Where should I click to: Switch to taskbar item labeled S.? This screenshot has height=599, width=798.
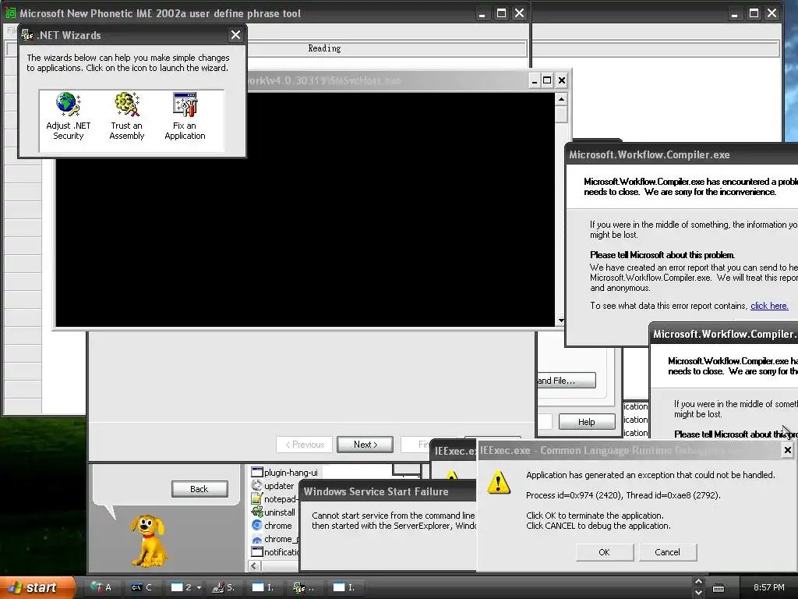222,587
